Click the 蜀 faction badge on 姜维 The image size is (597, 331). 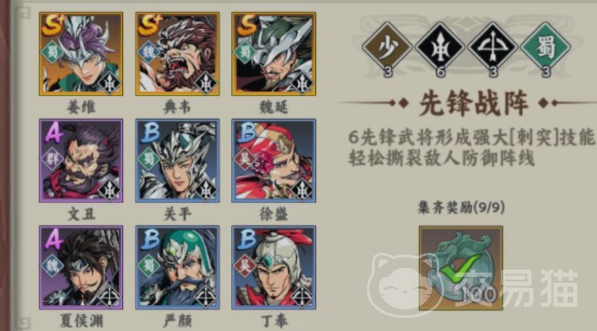pos(53,52)
